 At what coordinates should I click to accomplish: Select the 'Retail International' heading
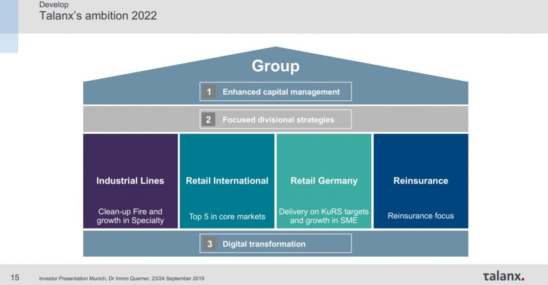coord(227,181)
